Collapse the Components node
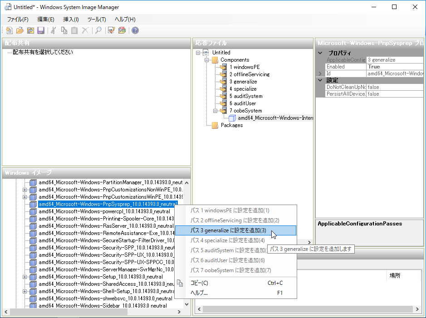The width and height of the screenshot is (426, 318). tap(207, 60)
